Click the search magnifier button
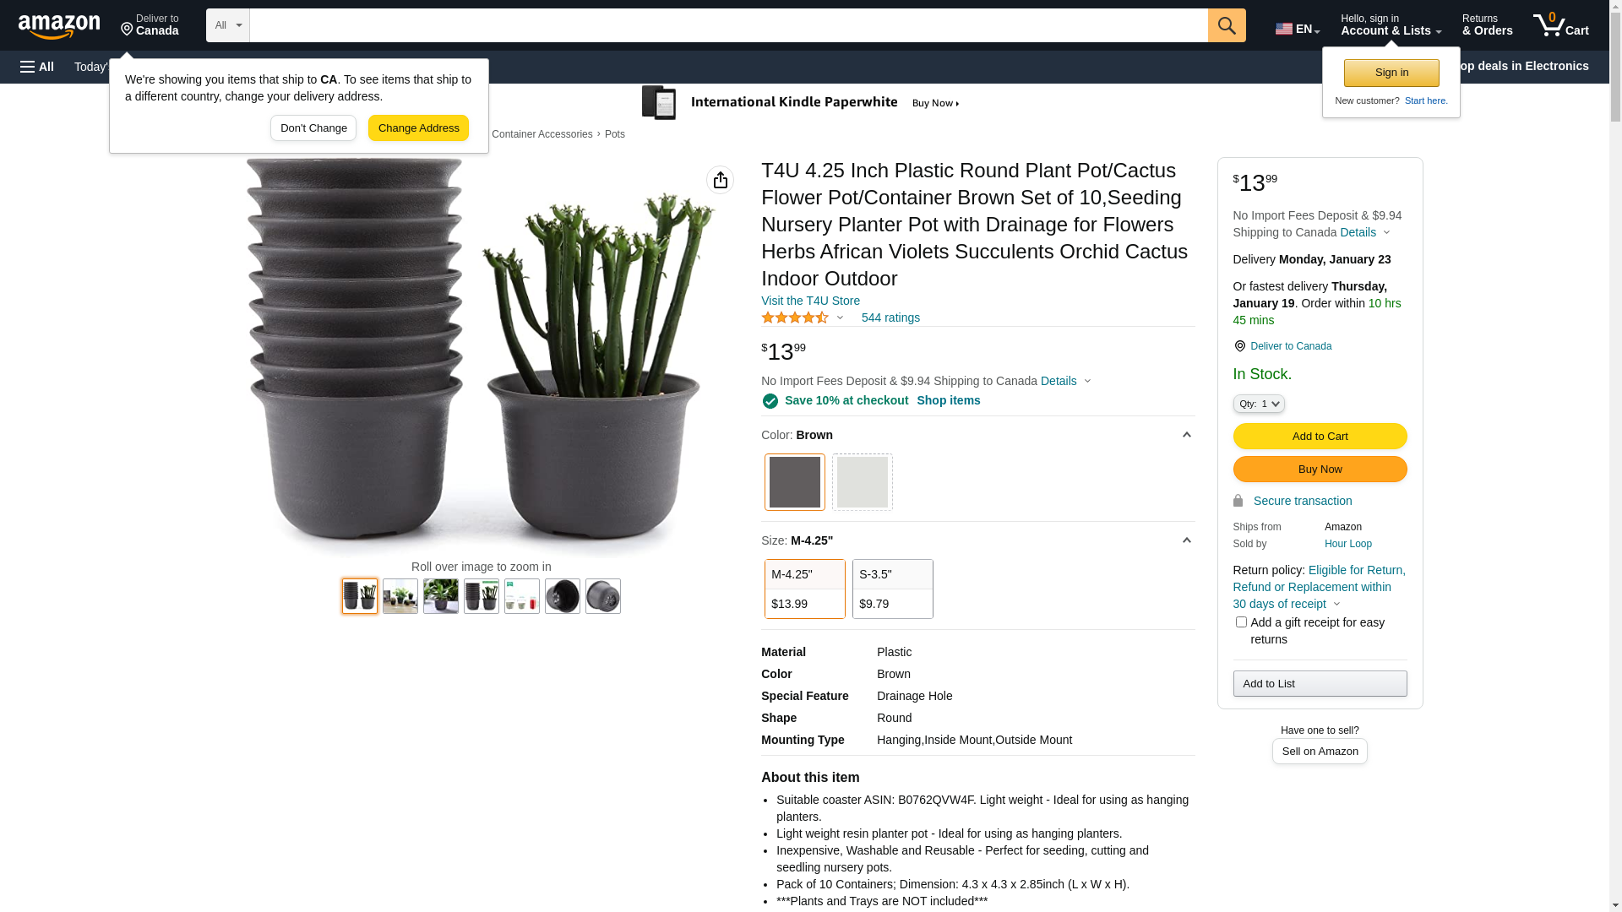The image size is (1622, 912). (x=1227, y=25)
